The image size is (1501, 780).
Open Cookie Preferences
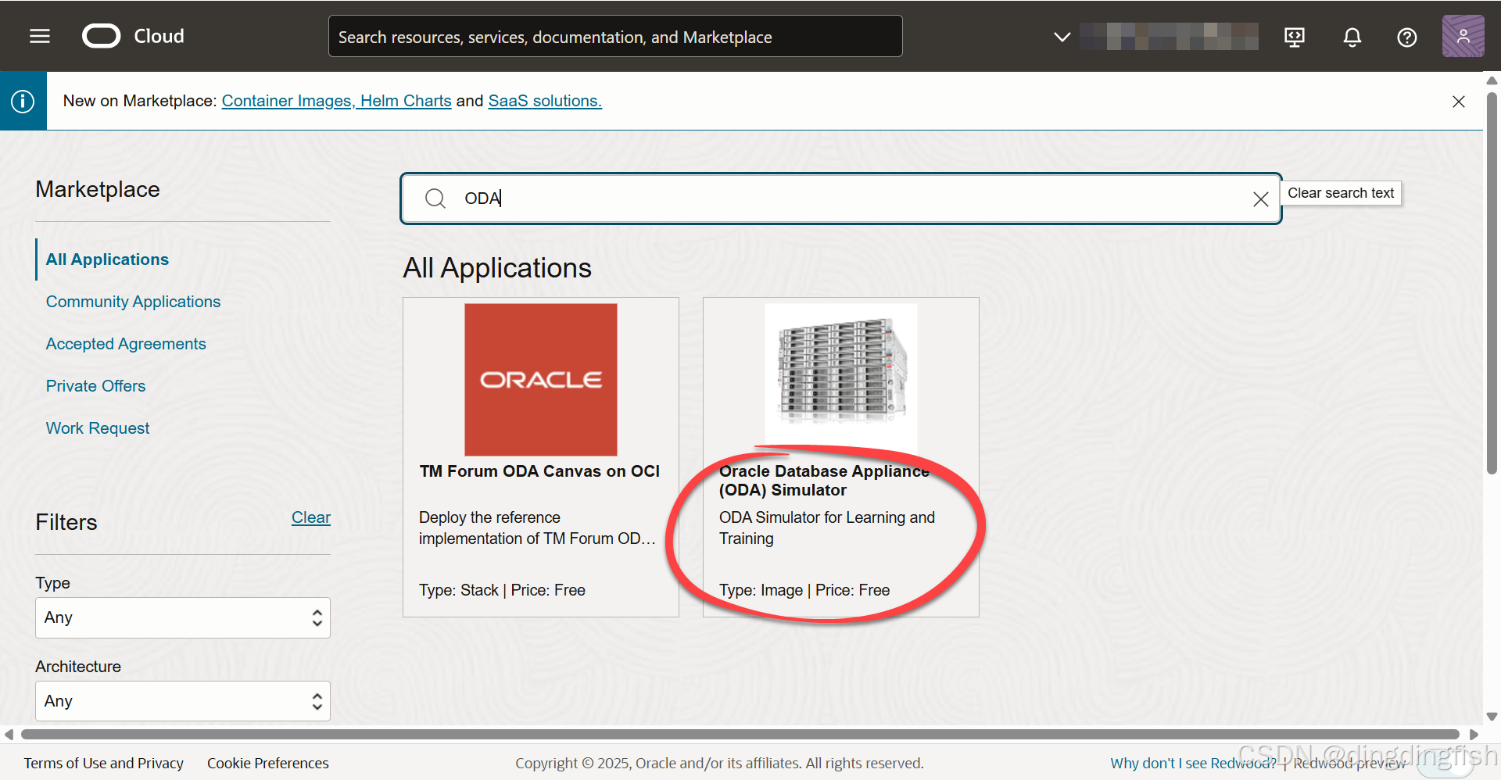click(x=268, y=764)
